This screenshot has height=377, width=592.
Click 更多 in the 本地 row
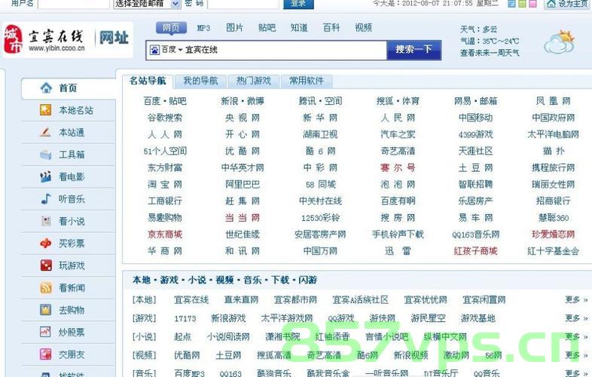pyautogui.click(x=576, y=300)
